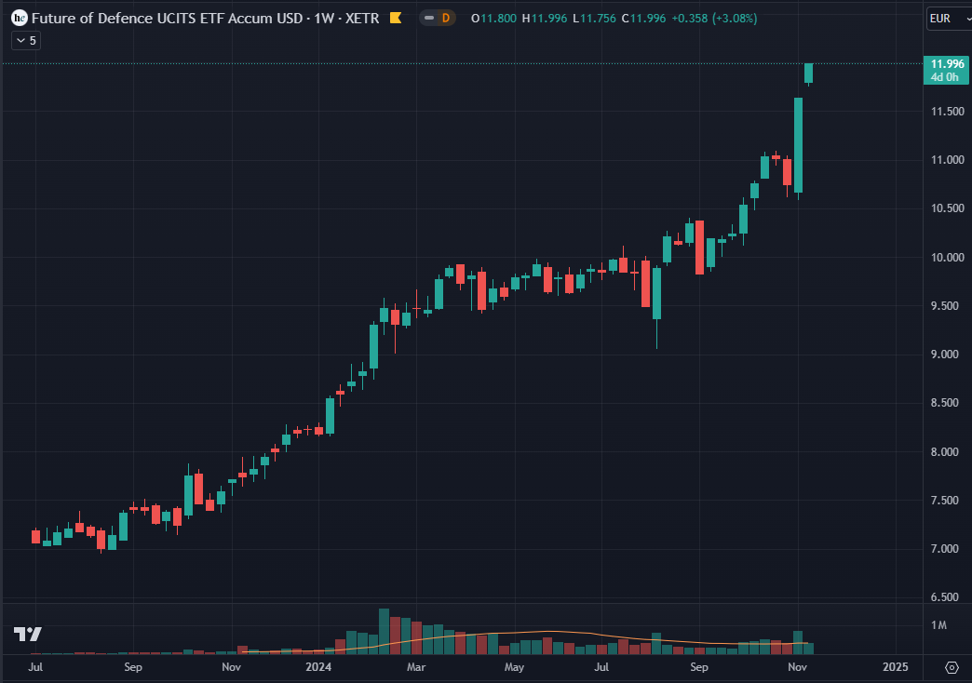The image size is (972, 683).
Task: Click the 10.500 price axis label
Action: point(947,208)
